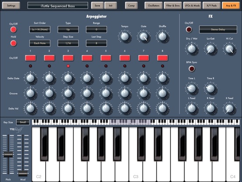The height and width of the screenshot is (182, 242).
Task: Click the Lo Cut knob
Action: [210, 49]
